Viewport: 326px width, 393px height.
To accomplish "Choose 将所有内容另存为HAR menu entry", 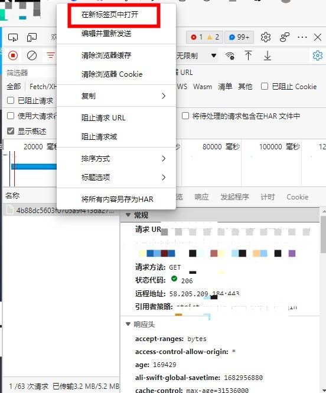I will point(116,199).
